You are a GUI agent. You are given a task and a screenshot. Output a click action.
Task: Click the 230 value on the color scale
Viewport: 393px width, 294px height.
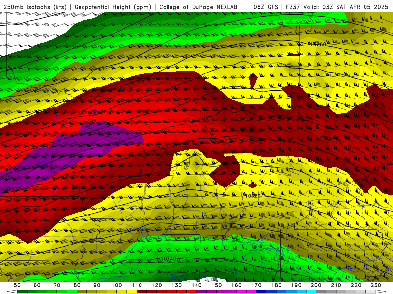[x=376, y=285]
